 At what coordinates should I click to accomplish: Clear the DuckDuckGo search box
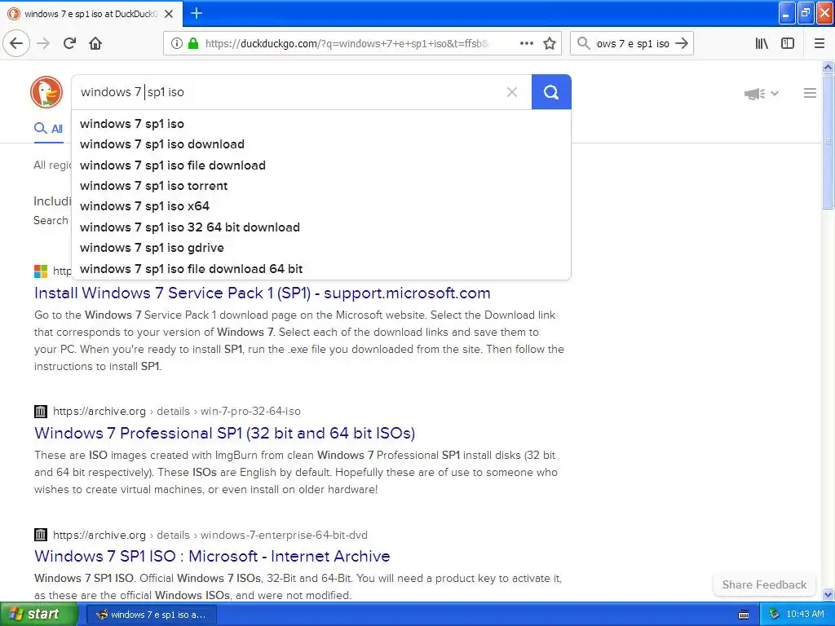(512, 92)
